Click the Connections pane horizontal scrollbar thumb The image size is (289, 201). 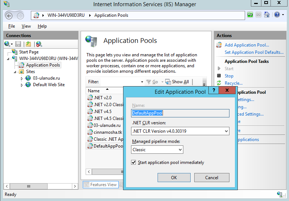pos(29,186)
